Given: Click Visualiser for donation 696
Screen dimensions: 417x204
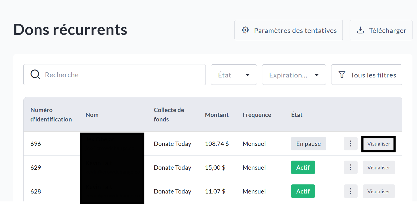Looking at the screenshot, I should coord(378,144).
